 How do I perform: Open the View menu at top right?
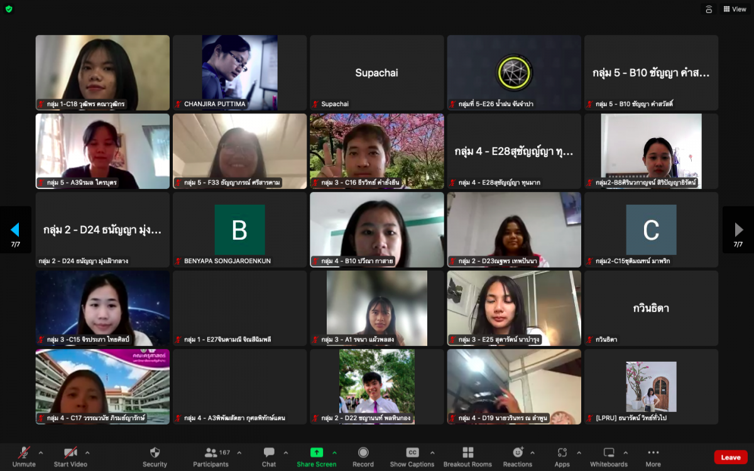(735, 9)
